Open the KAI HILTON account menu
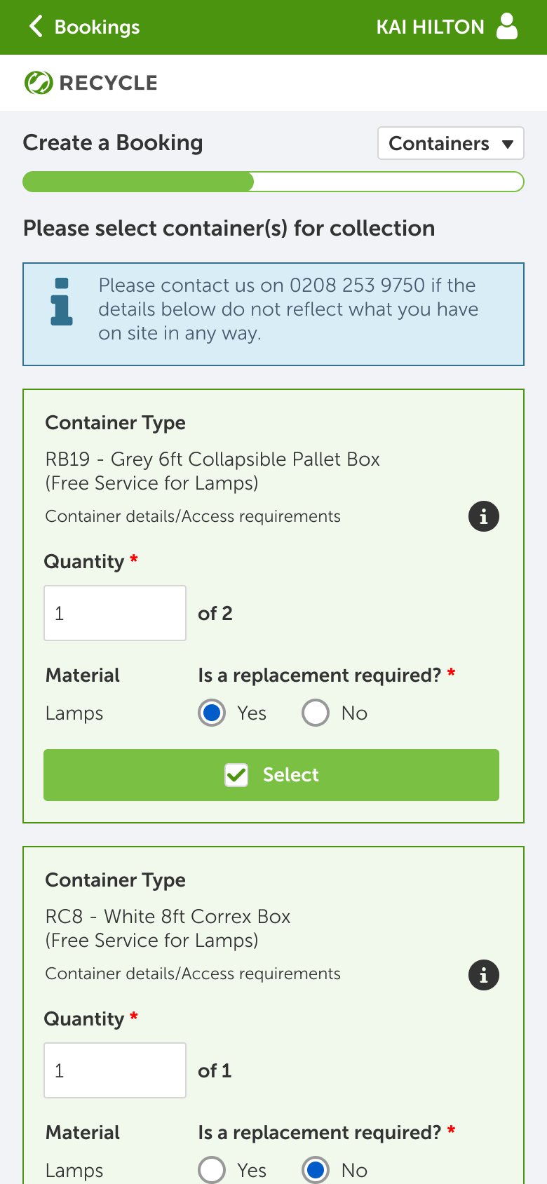Viewport: 547px width, 1184px height. [430, 27]
